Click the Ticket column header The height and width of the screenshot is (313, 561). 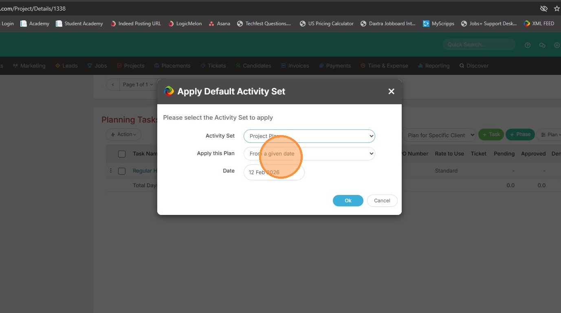[479, 154]
